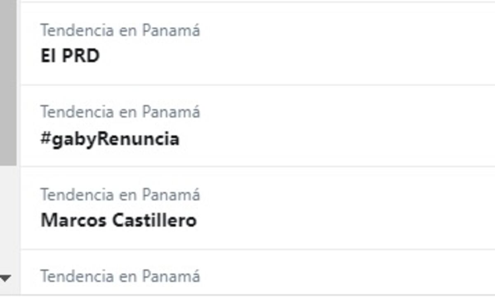
Task: Select the hashtag starting with gaby
Action: click(110, 139)
